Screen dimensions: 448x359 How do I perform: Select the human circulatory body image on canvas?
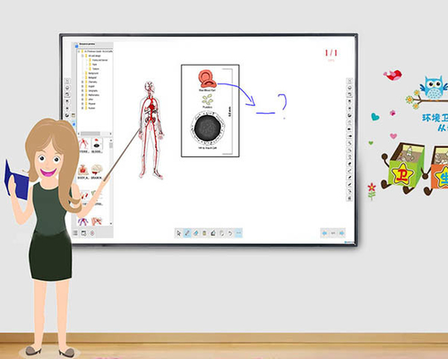point(151,130)
